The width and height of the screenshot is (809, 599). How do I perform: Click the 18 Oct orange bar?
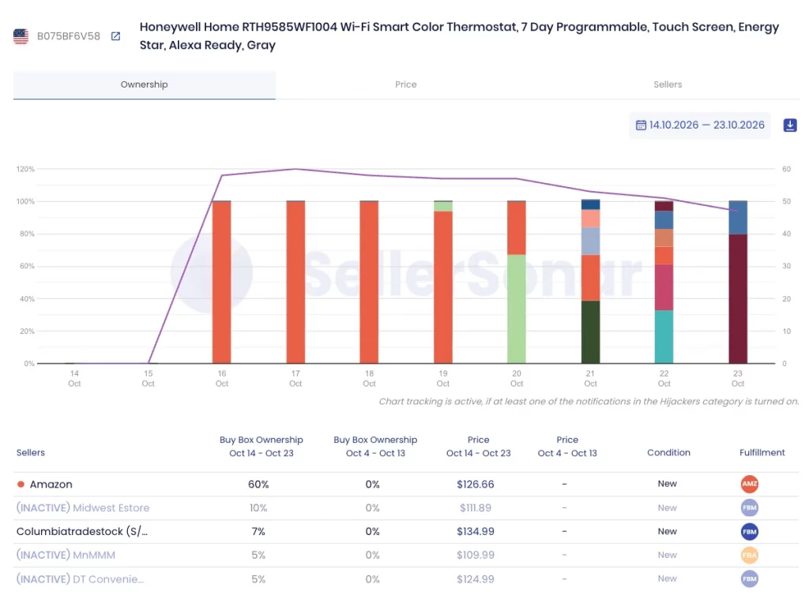tap(370, 282)
